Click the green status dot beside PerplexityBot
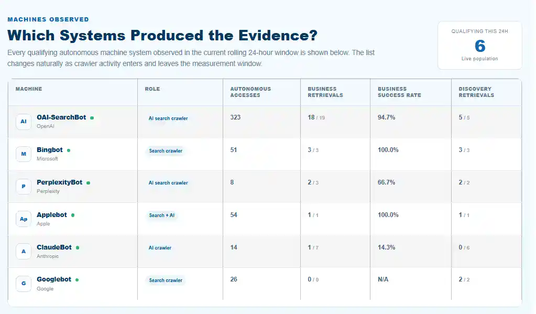Viewport: 536px width, 314px height. click(88, 182)
